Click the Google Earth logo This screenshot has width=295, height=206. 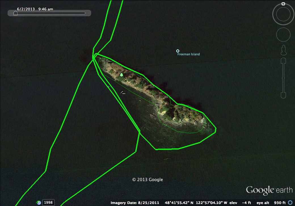[269, 190]
